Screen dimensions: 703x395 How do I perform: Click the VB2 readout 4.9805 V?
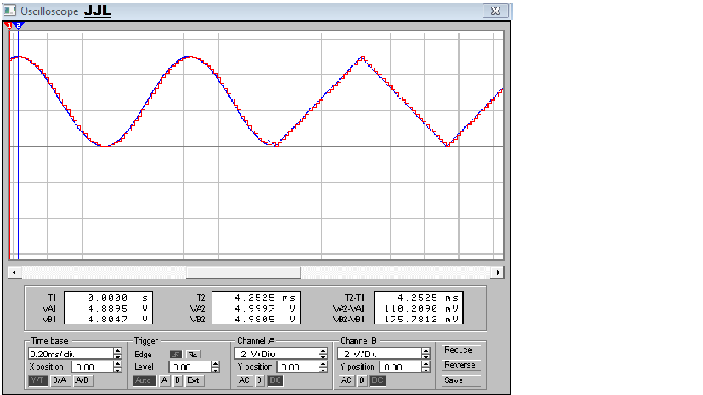265,319
